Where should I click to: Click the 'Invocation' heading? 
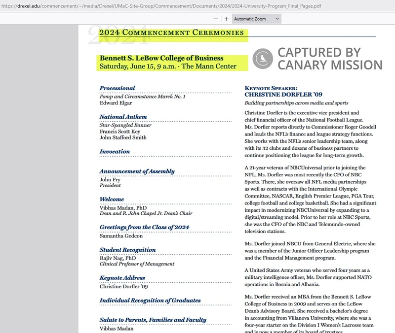tap(115, 152)
